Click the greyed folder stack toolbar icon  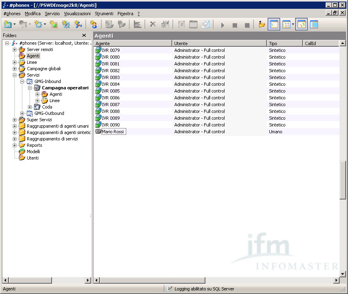(x=109, y=24)
